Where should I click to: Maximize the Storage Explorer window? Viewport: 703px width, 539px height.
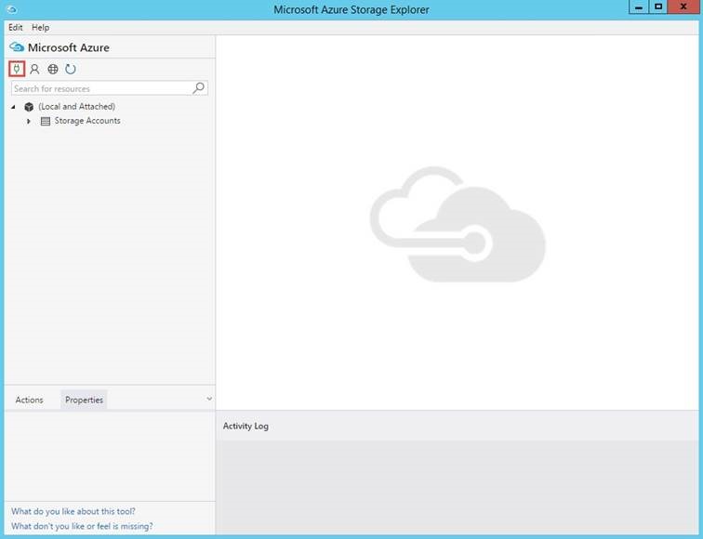[x=657, y=7]
